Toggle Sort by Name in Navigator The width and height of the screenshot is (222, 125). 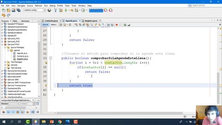(x=33, y=112)
